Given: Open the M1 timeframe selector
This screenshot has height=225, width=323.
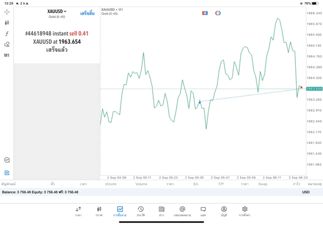Looking at the screenshot, I should (x=7, y=55).
